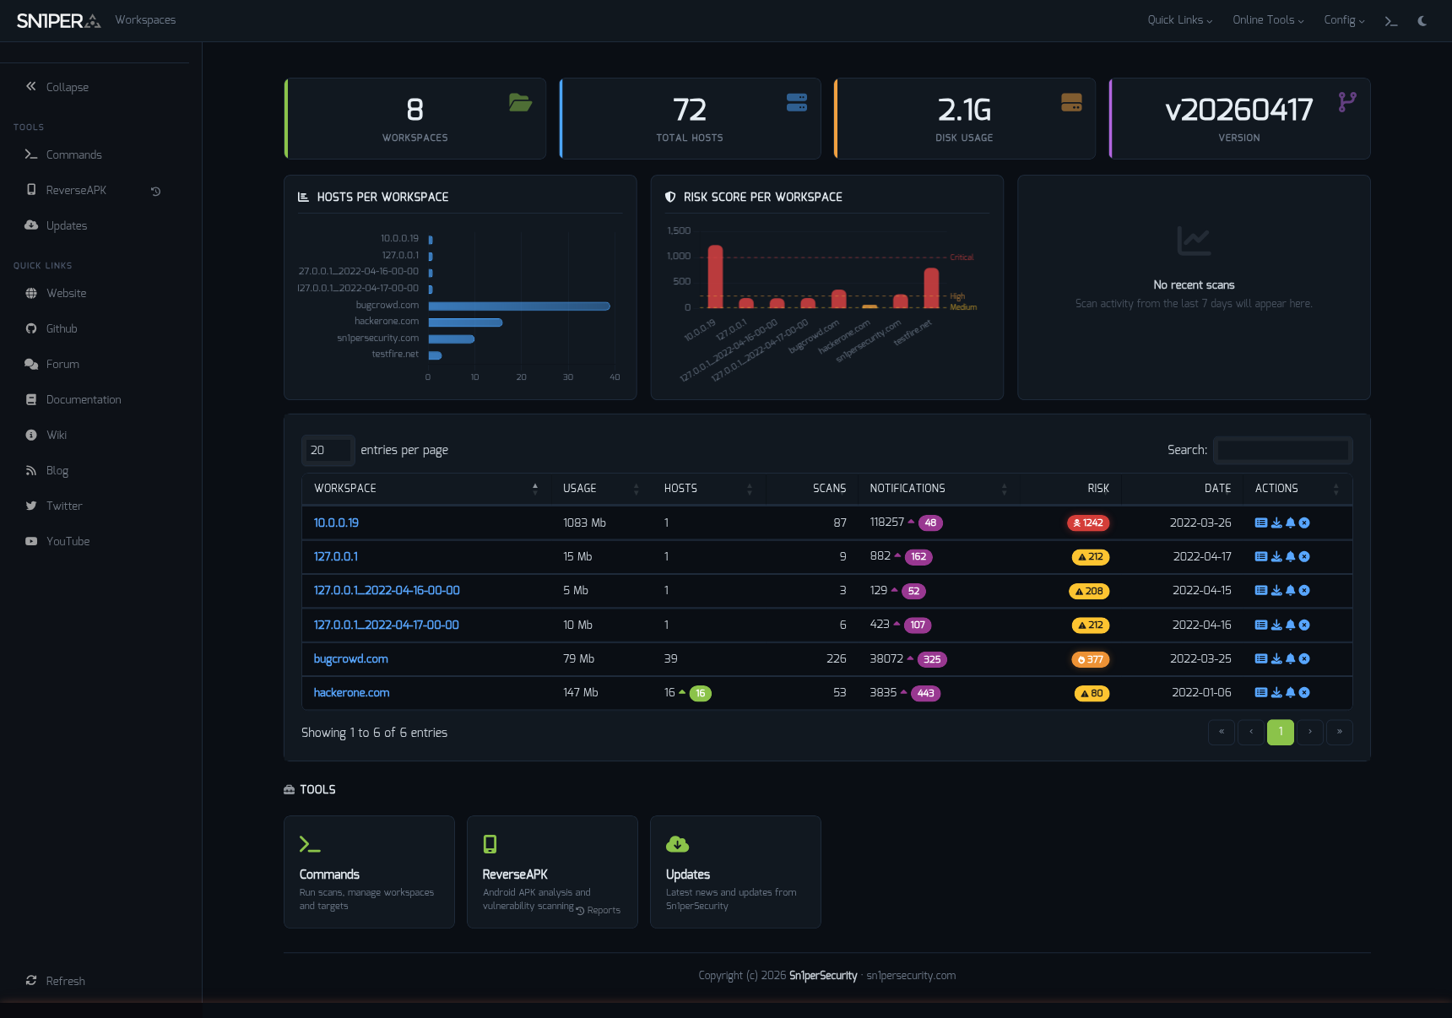
Task: Download the report for bugcrowd.com
Action: coord(1276,659)
